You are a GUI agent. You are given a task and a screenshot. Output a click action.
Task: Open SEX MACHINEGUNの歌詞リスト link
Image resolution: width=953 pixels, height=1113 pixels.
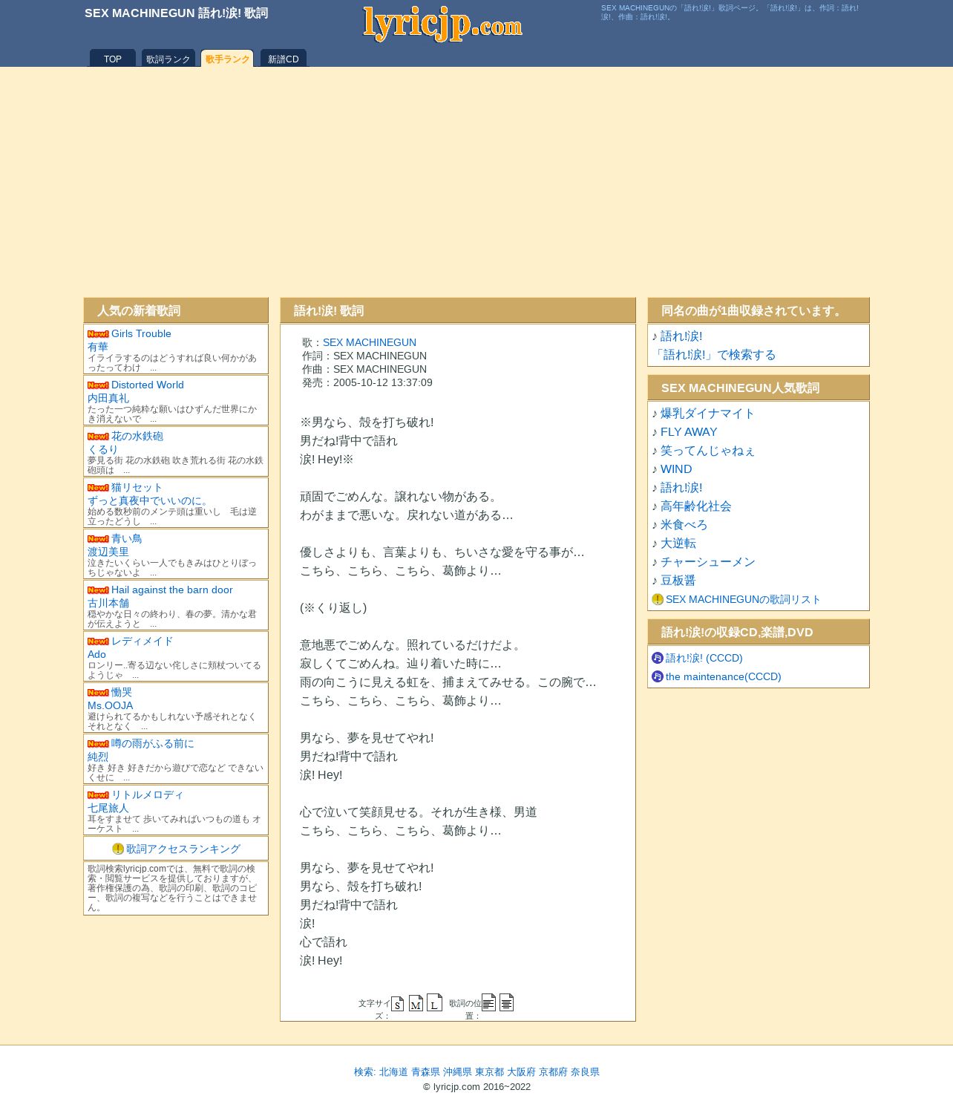743,599
